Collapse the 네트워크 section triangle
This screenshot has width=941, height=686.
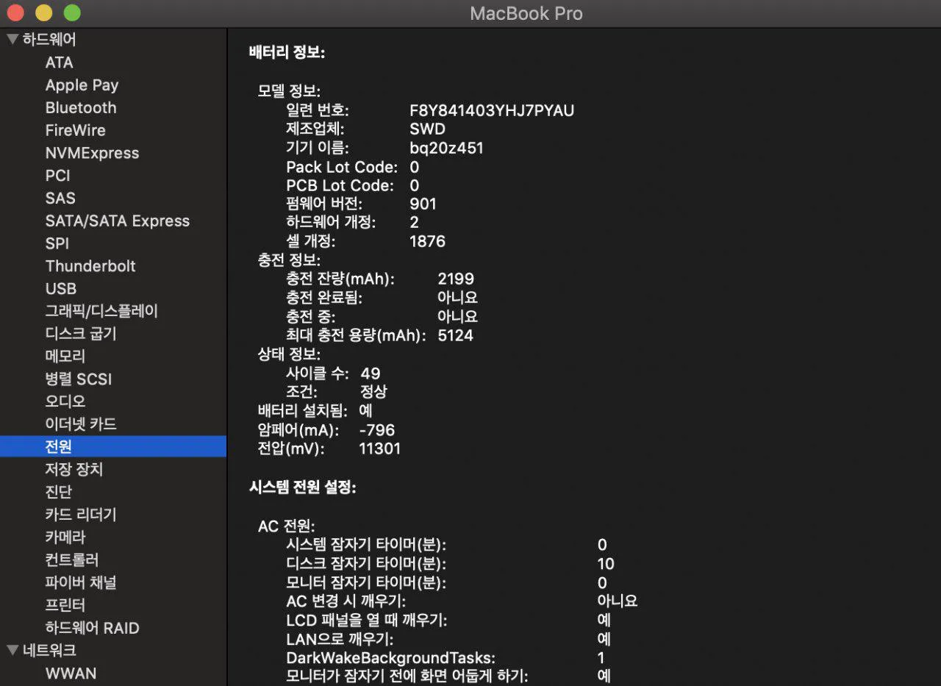pyautogui.click(x=12, y=650)
